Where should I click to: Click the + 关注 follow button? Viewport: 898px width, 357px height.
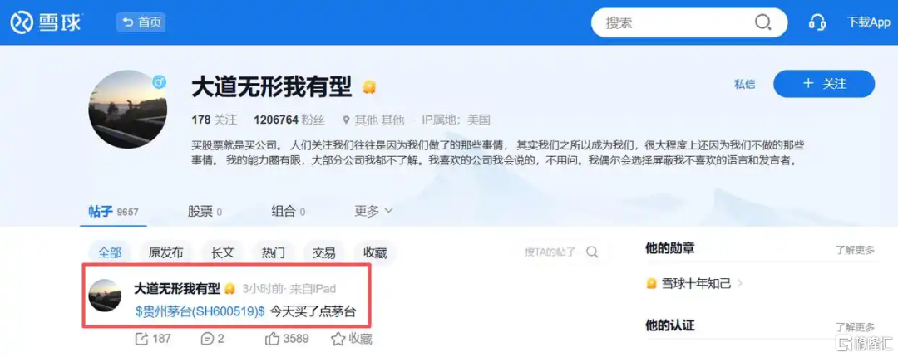[823, 84]
